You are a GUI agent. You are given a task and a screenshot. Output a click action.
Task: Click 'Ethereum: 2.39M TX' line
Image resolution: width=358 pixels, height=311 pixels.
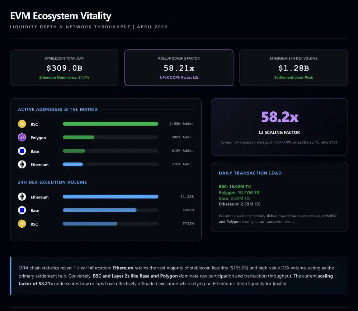(239, 204)
